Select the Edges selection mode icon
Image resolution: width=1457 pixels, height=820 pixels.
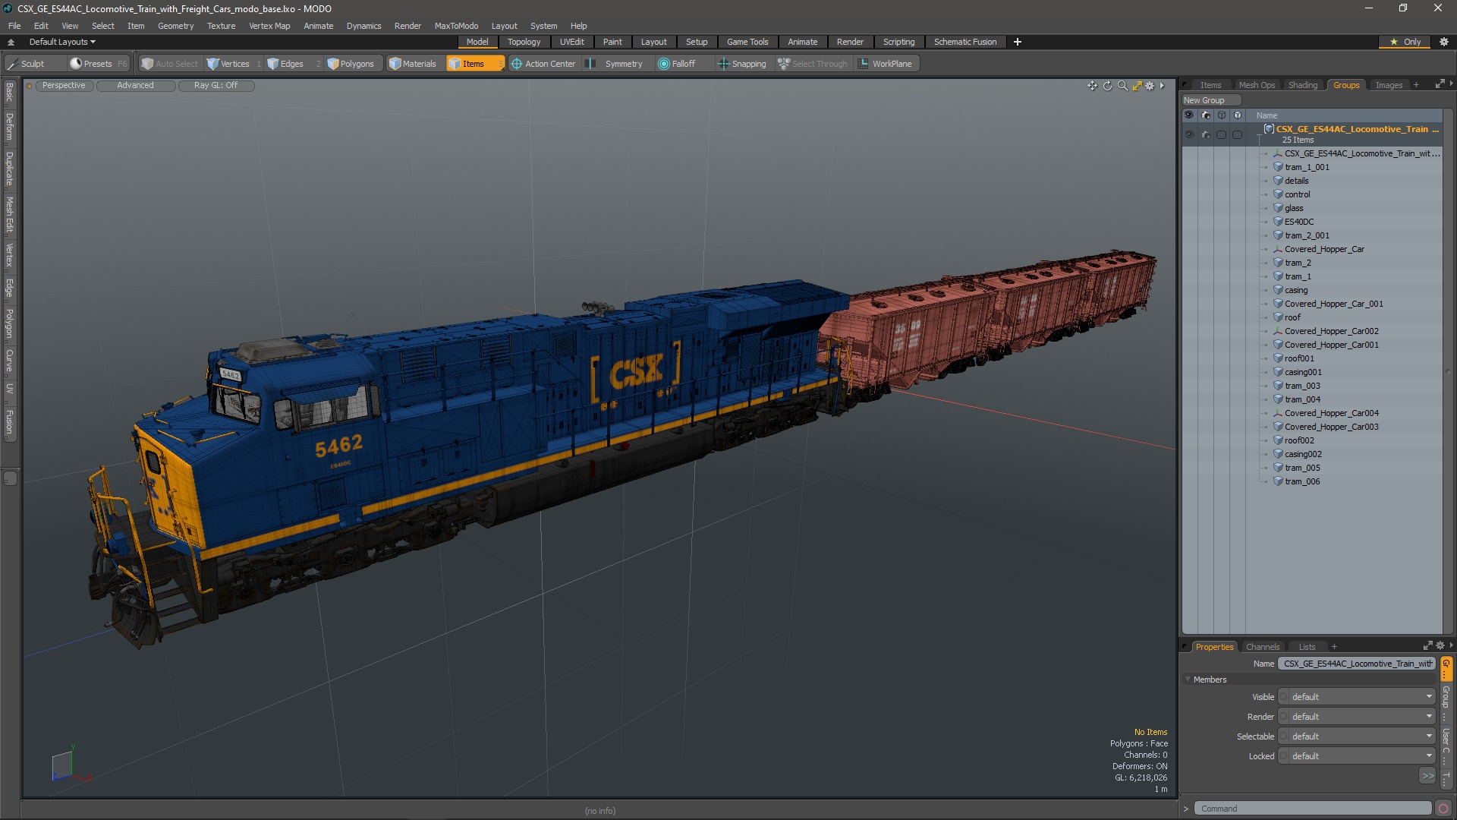click(273, 64)
